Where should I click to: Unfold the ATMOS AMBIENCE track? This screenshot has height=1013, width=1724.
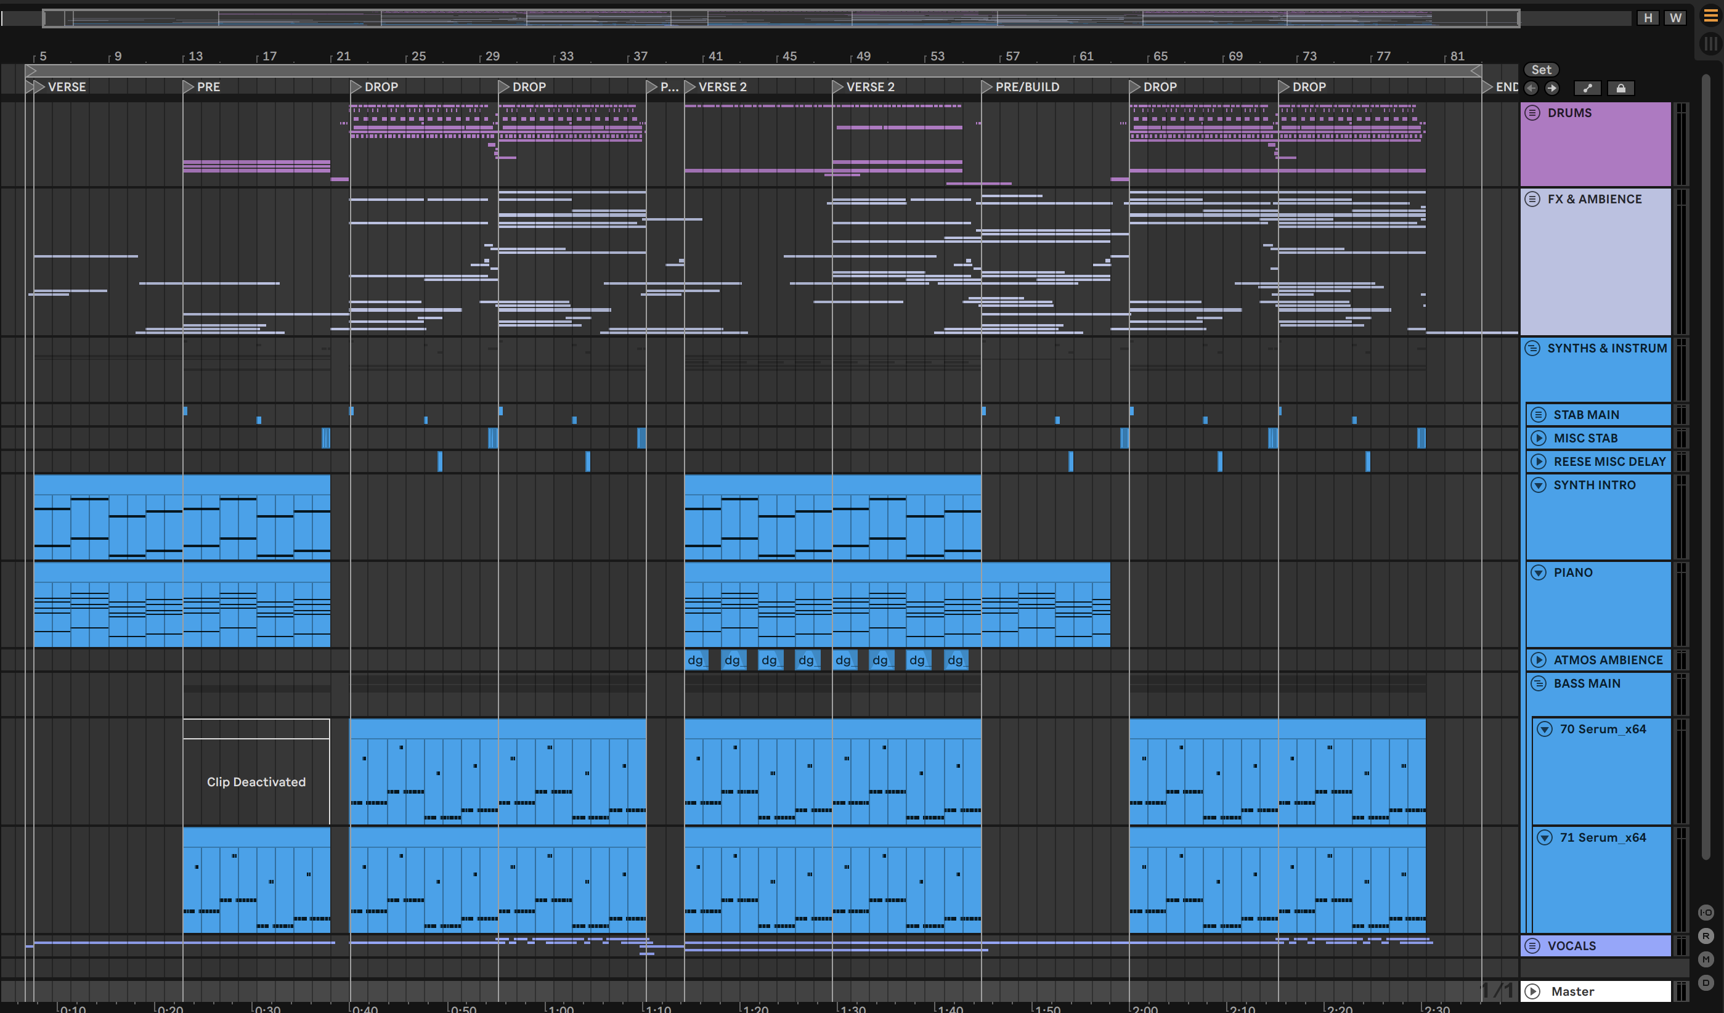pyautogui.click(x=1539, y=660)
